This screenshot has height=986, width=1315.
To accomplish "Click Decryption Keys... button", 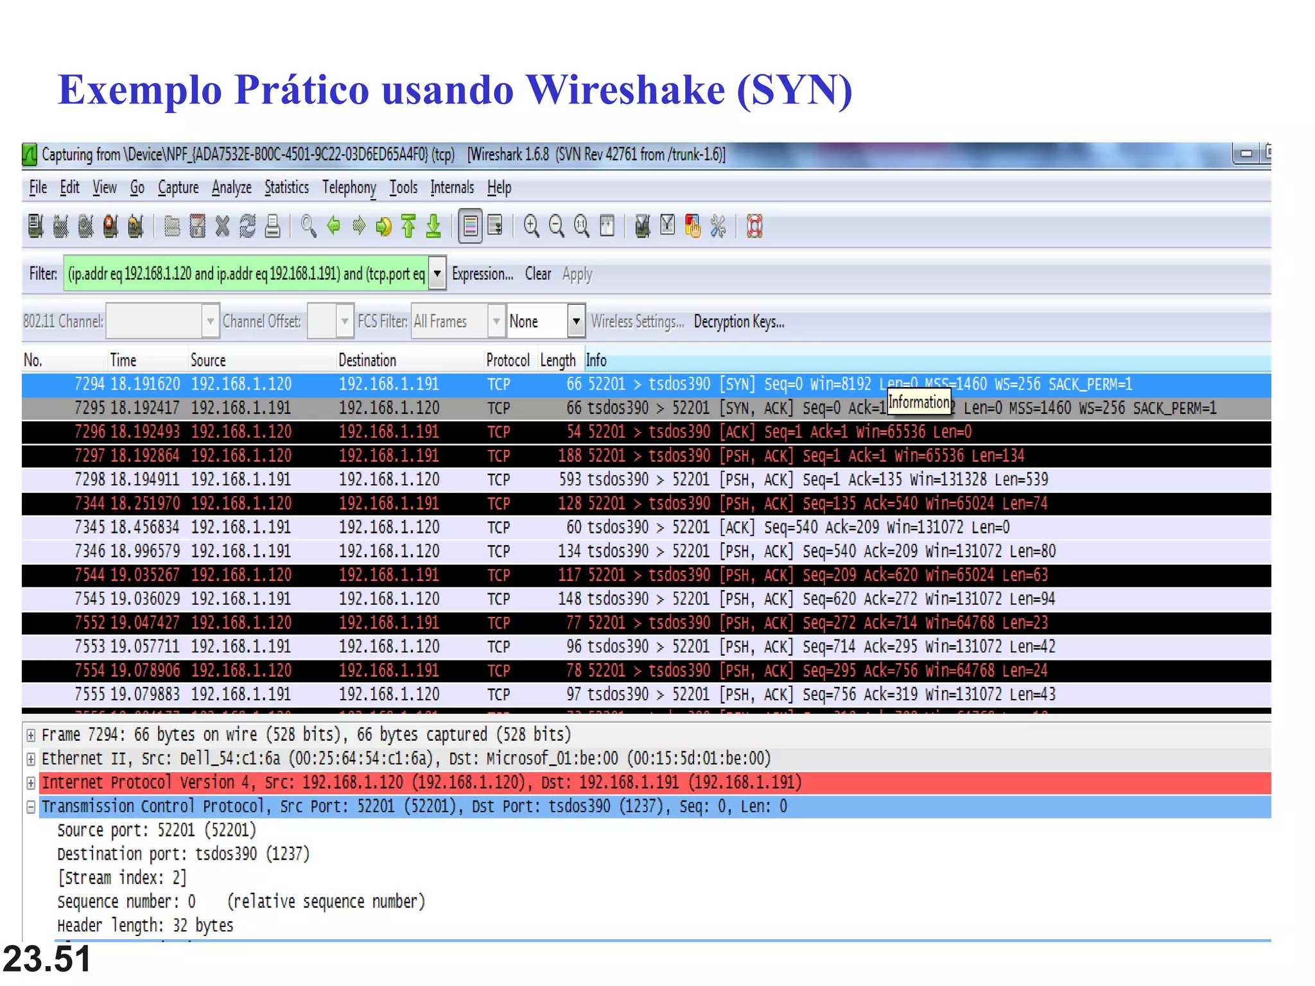I will [739, 322].
